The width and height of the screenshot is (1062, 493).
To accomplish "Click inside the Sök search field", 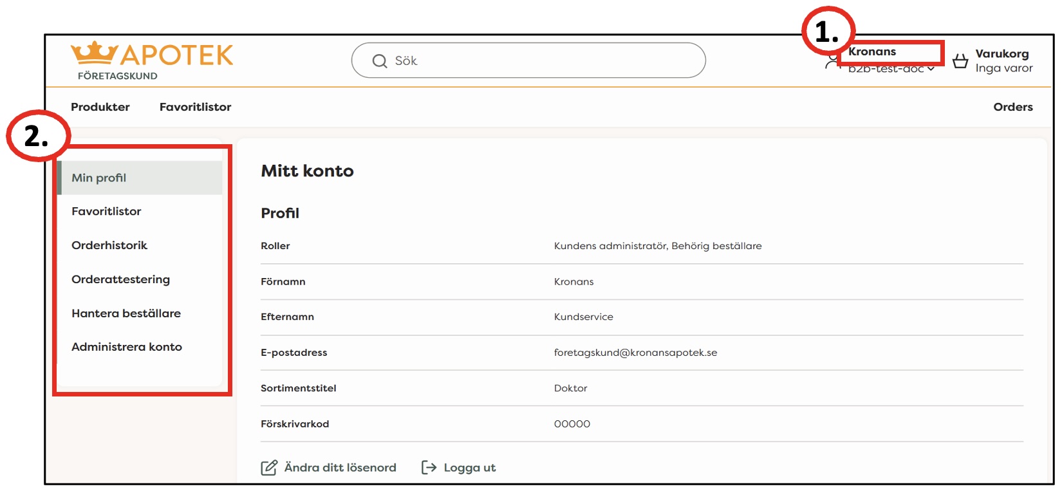I will [528, 60].
